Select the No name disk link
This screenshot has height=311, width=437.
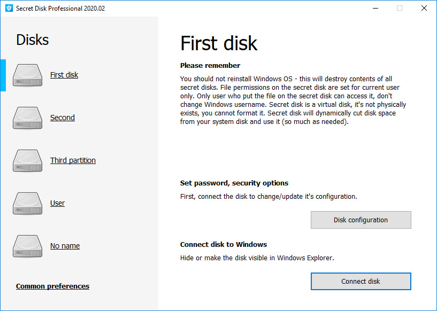[x=65, y=246]
